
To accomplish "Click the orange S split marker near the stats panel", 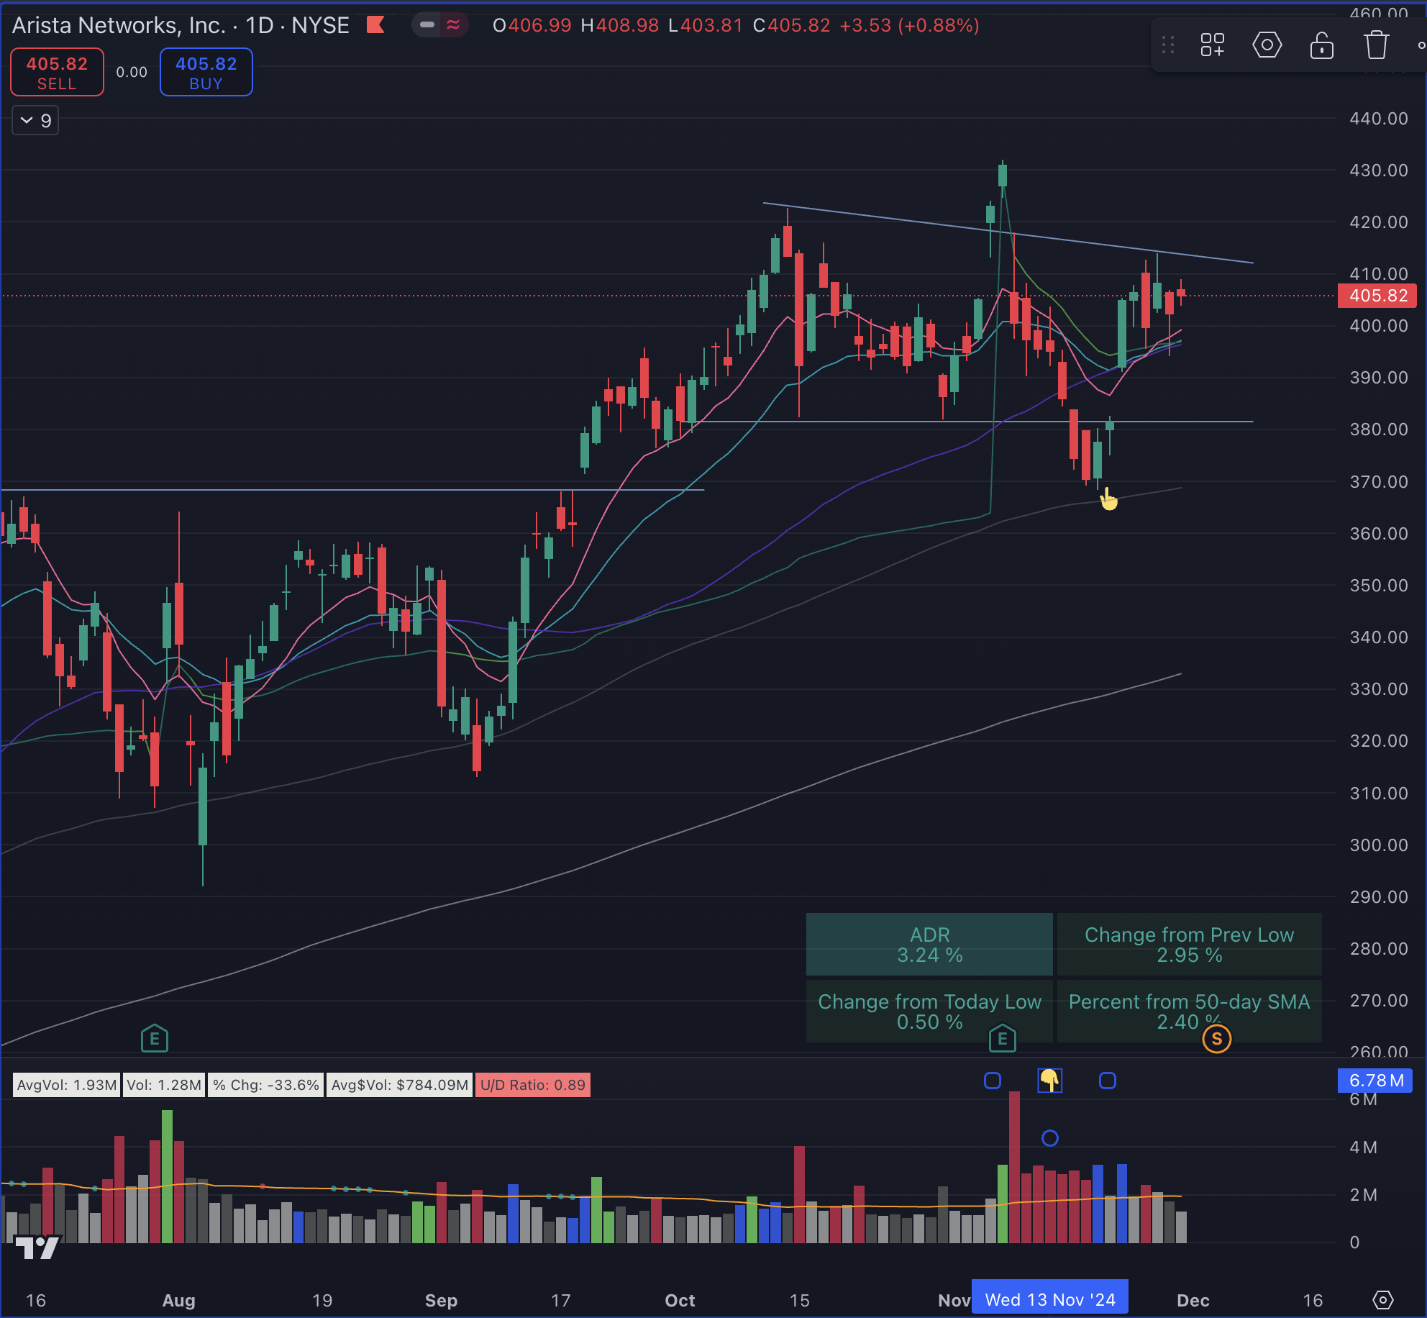I will 1216,1039.
